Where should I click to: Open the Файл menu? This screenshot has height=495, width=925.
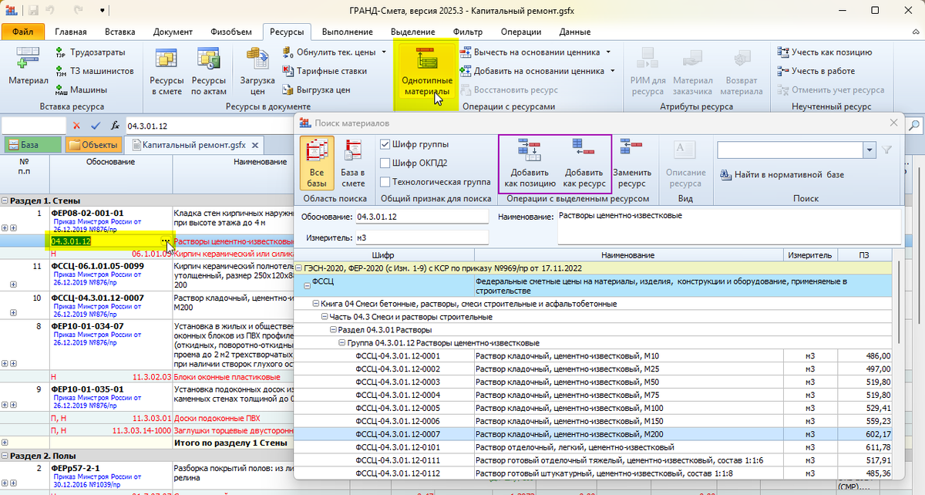pyautogui.click(x=23, y=32)
